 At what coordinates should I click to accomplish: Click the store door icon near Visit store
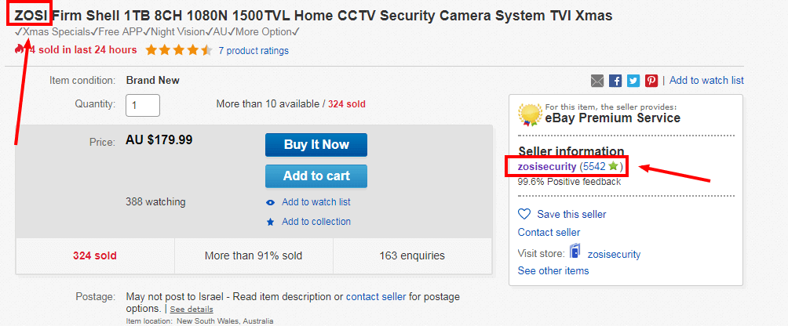pos(575,252)
